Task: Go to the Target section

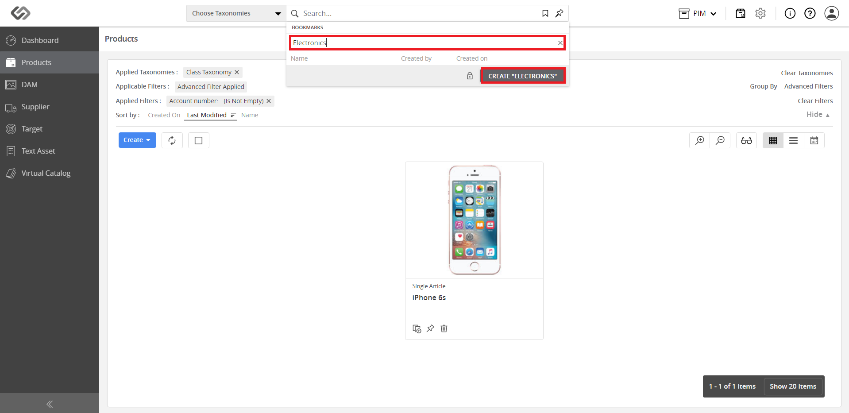Action: 50,129
